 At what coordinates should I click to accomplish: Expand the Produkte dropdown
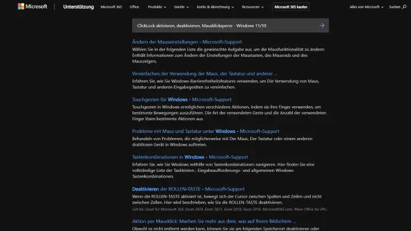point(157,7)
